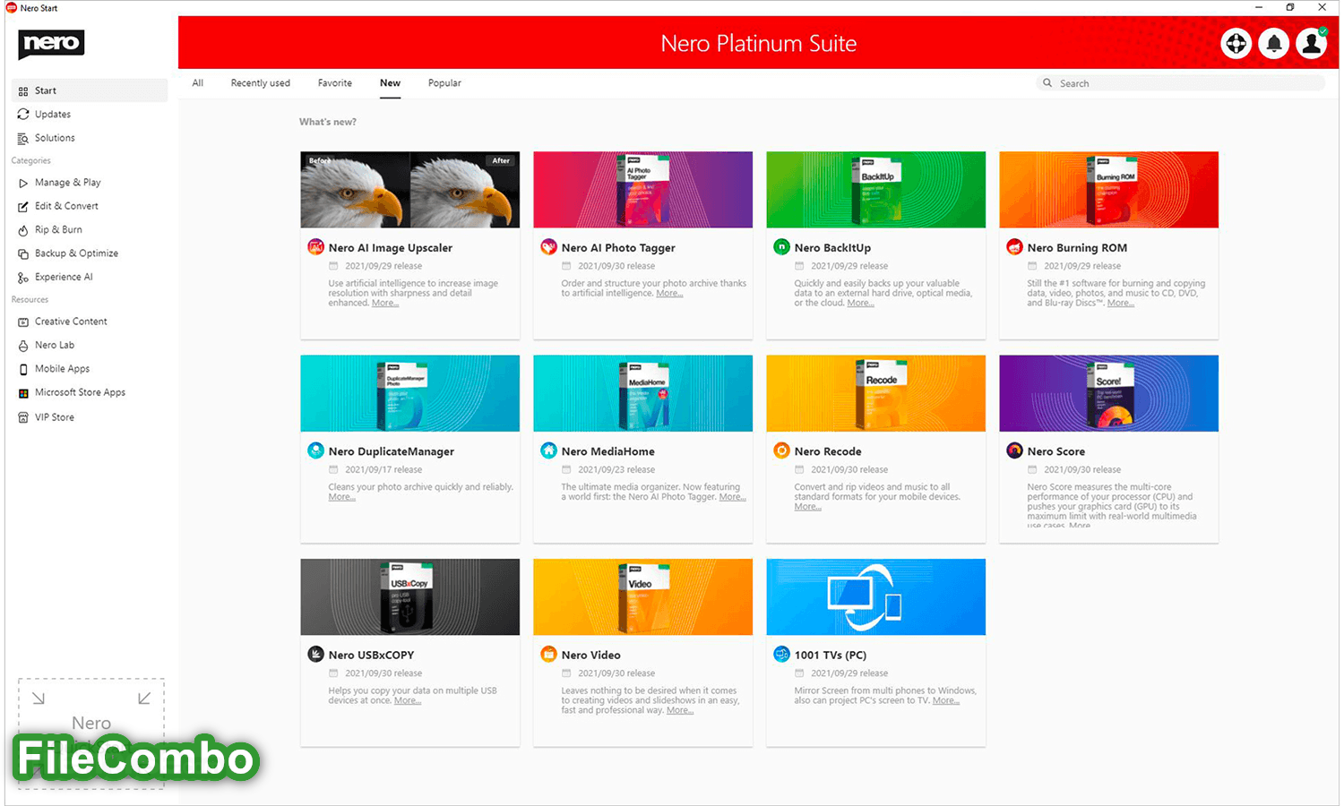Screen dimensions: 1344x806
Task: Open the purple Score box thumbnail
Action: (1108, 393)
